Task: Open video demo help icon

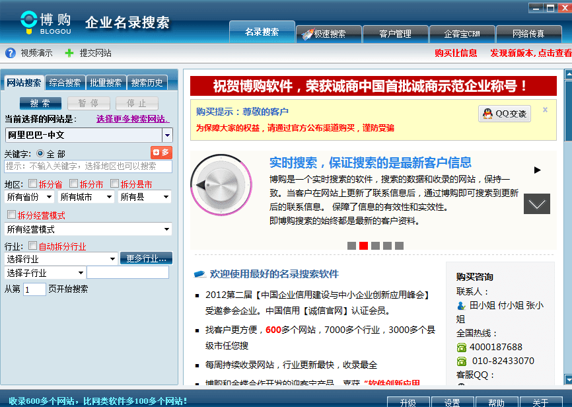Action: tap(10, 54)
